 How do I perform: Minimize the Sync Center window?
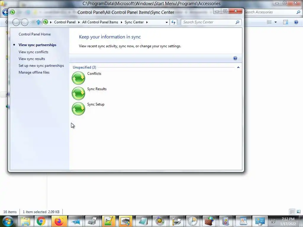tap(217, 11)
